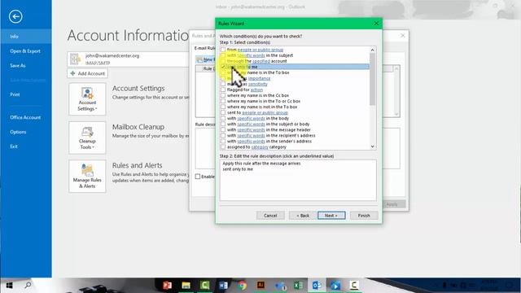Check 'flagged for action' condition

click(x=223, y=90)
